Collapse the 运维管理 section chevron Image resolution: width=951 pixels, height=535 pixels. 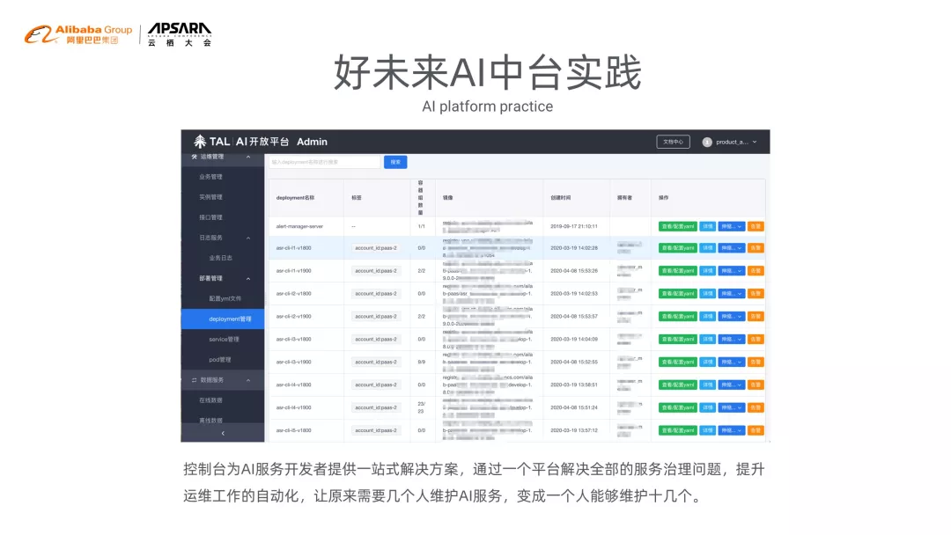pos(248,157)
